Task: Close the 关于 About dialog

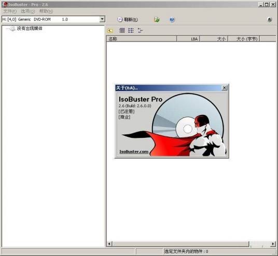Action: pyautogui.click(x=224, y=88)
